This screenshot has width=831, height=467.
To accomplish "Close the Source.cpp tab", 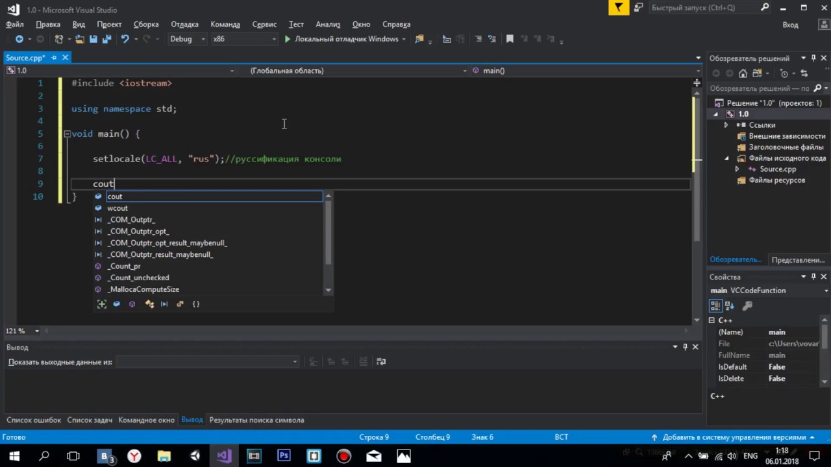I will 66,58.
